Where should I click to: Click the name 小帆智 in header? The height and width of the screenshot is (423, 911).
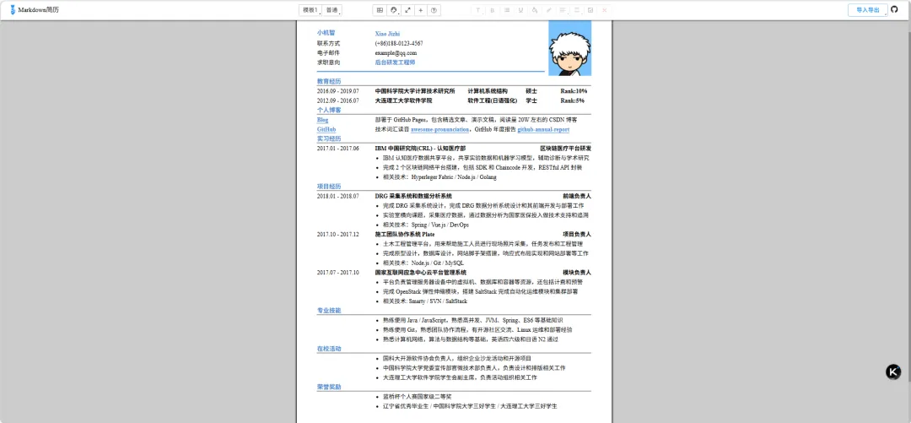[x=326, y=33]
